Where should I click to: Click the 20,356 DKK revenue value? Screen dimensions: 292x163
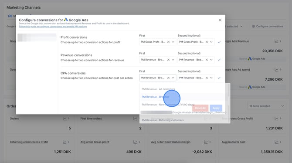pos(272,51)
